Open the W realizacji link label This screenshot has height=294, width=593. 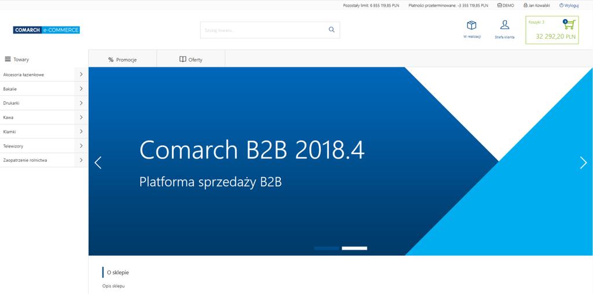click(472, 36)
